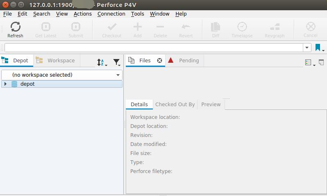Click the undock pane icon
327x196 pixels.
321,62
